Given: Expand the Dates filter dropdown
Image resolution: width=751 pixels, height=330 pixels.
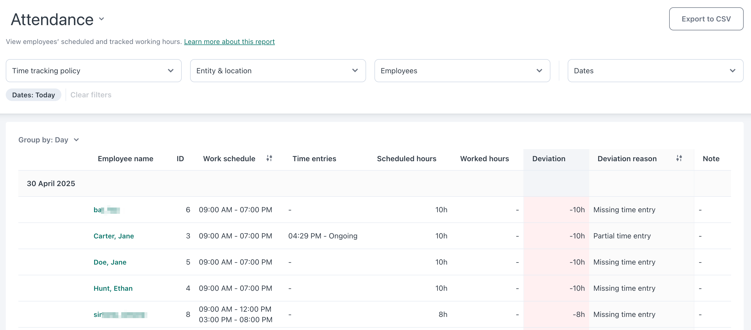Looking at the screenshot, I should pyautogui.click(x=655, y=71).
